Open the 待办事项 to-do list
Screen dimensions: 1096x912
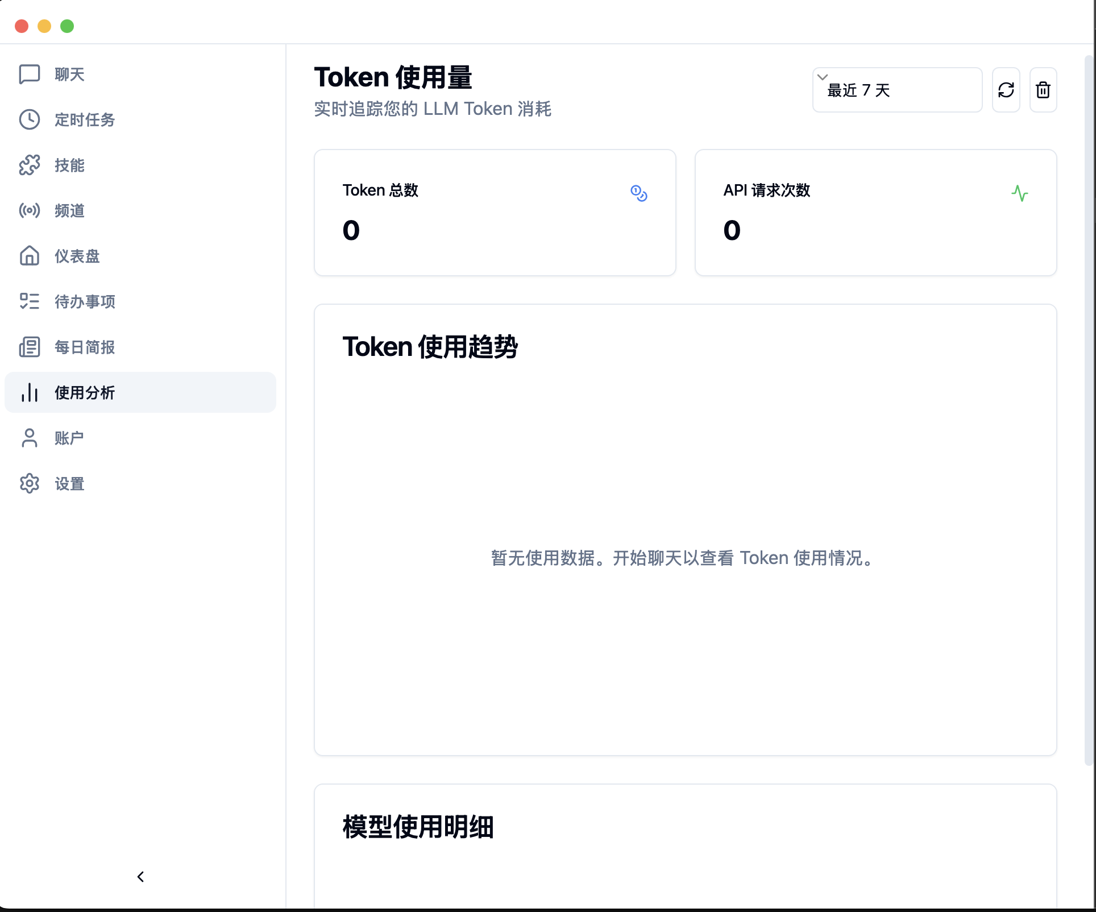tap(84, 301)
